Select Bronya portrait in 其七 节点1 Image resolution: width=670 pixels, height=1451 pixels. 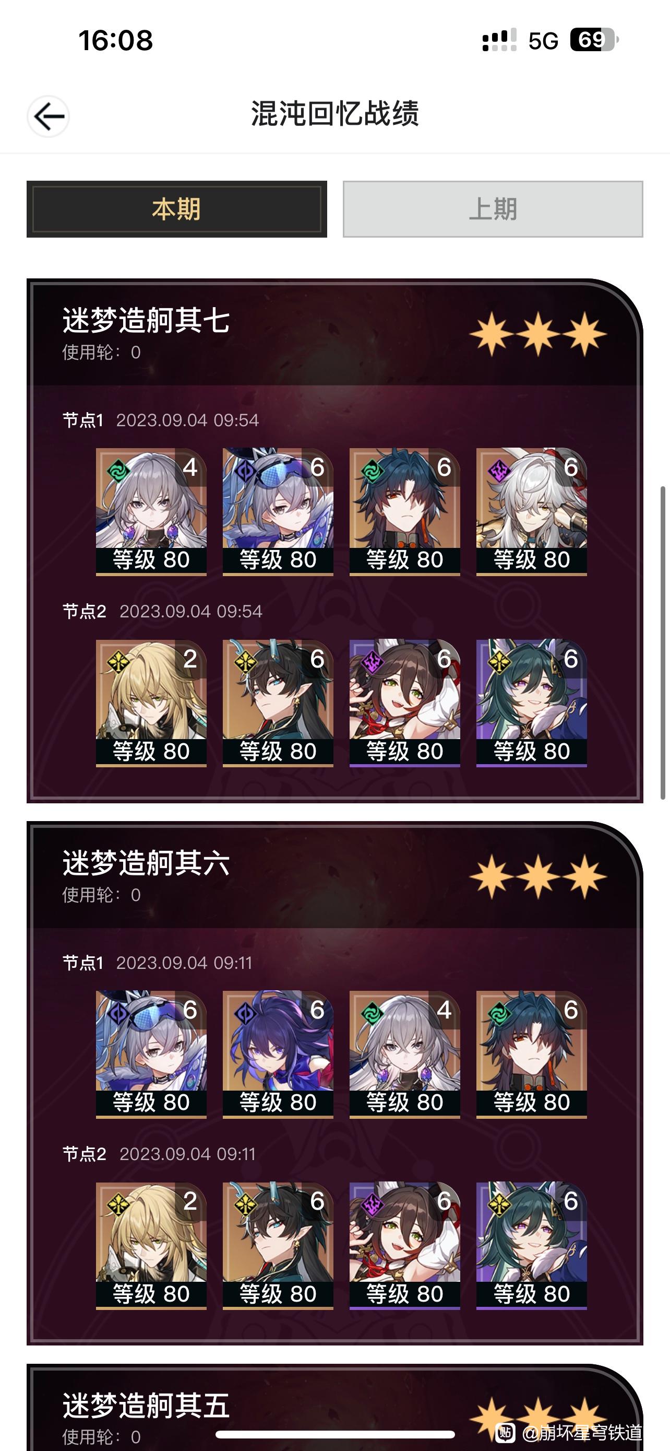point(151,511)
